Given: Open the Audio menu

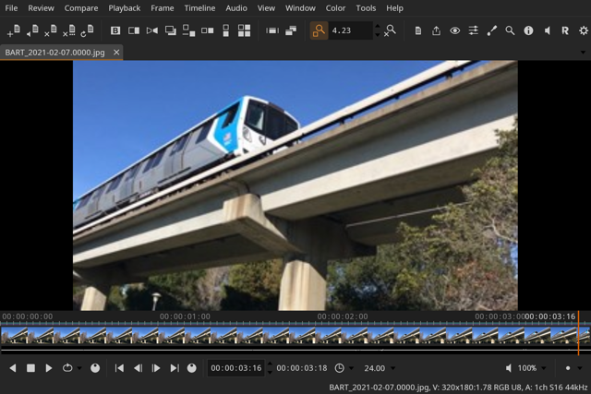Looking at the screenshot, I should click(x=236, y=8).
